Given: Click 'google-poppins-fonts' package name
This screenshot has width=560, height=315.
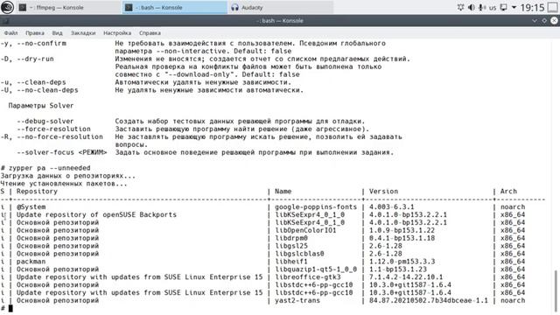Looking at the screenshot, I should (x=316, y=207).
